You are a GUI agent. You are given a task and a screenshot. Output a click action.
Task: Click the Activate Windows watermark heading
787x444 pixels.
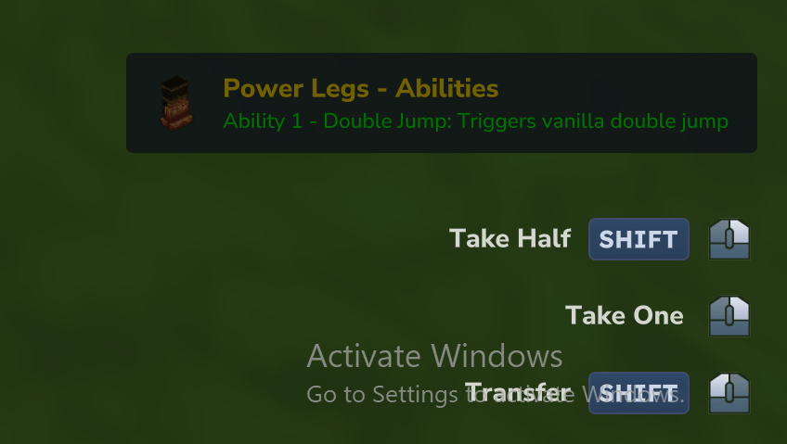pyautogui.click(x=434, y=356)
